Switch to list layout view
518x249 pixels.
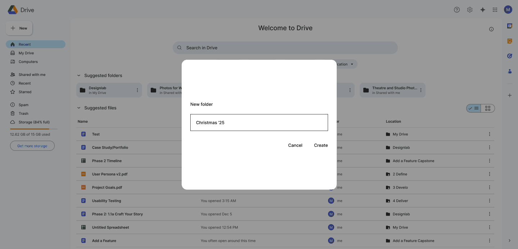click(x=474, y=108)
